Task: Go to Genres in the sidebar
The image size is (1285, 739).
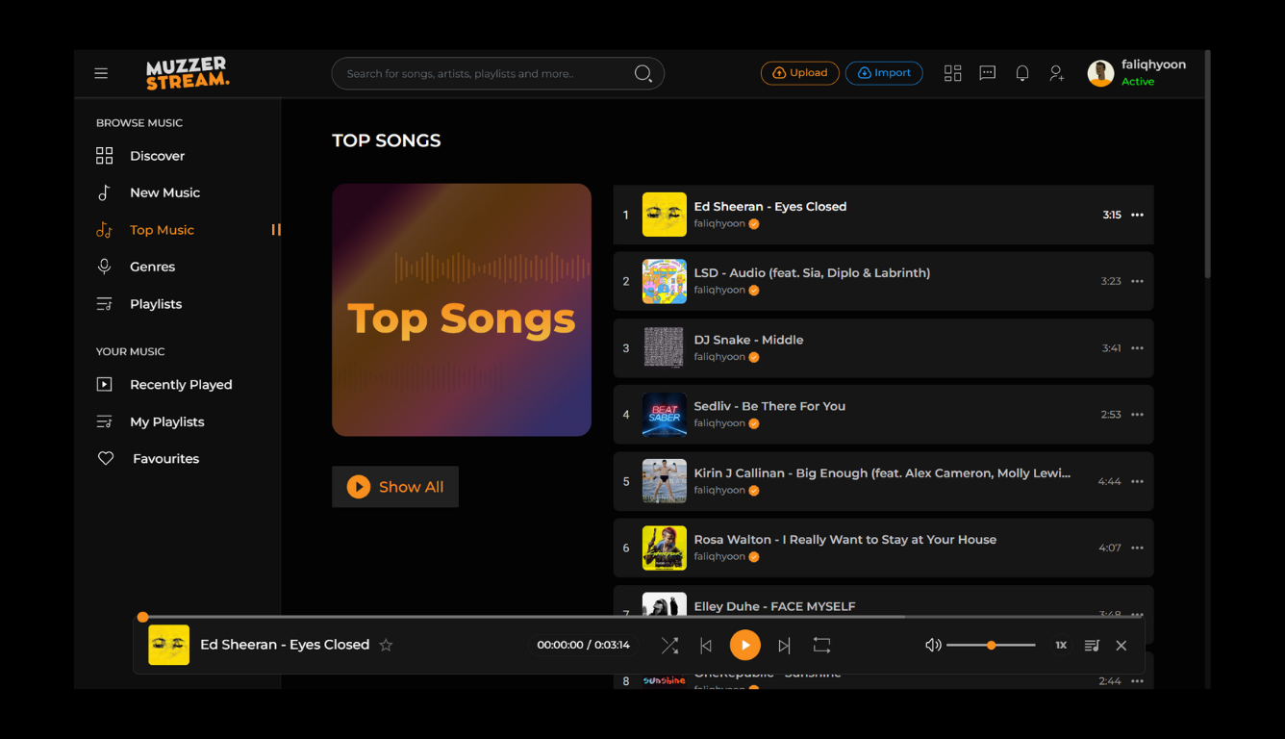Action: point(152,267)
